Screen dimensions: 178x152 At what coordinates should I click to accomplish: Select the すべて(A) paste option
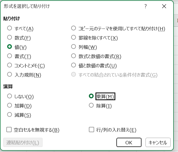[10, 28]
